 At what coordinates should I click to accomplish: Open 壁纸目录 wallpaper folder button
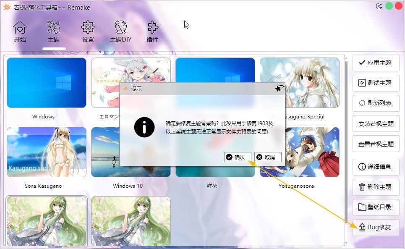click(376, 207)
